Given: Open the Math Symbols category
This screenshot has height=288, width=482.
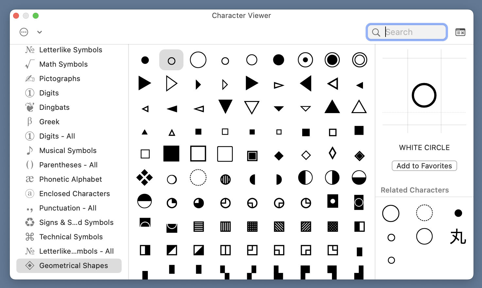Looking at the screenshot, I should click(x=63, y=64).
